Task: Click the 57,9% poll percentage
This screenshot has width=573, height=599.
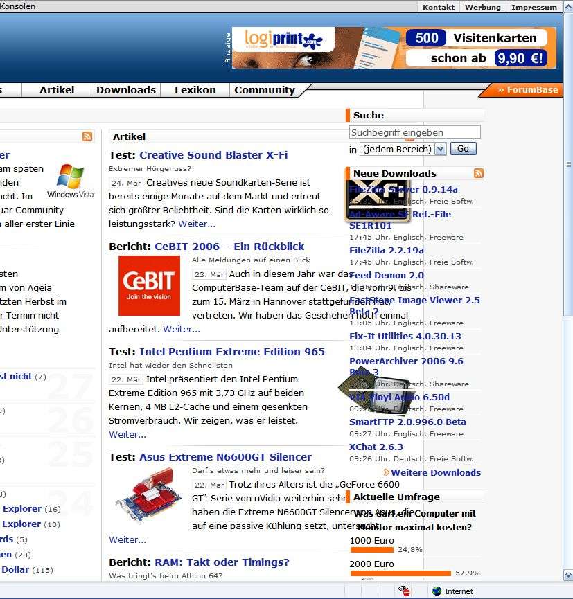Action: [x=468, y=573]
